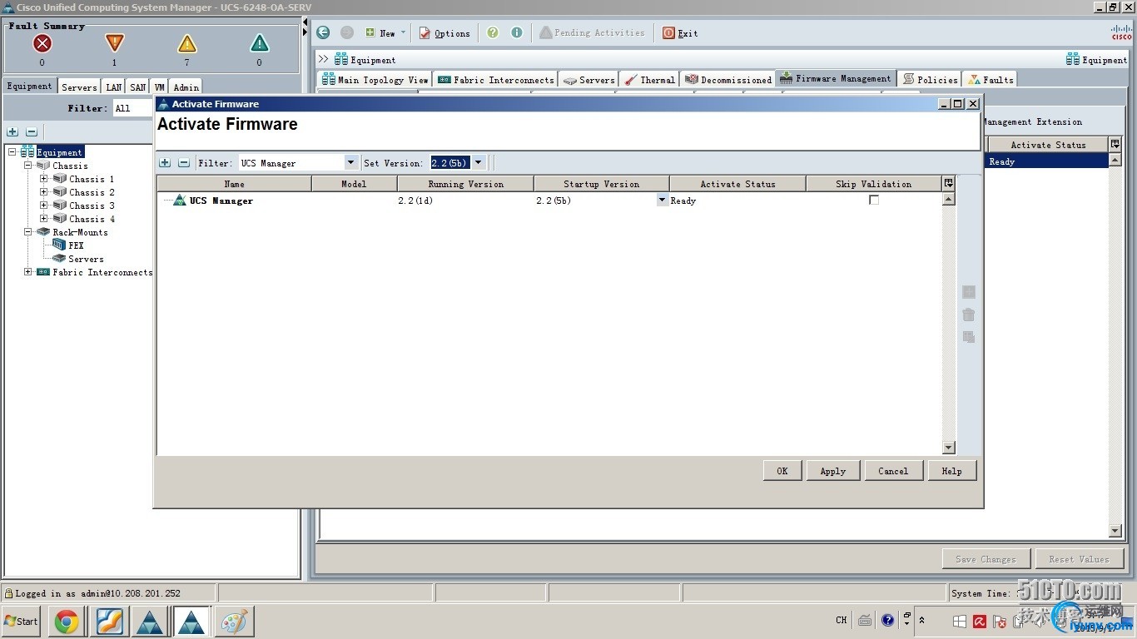The width and height of the screenshot is (1137, 639).
Task: Click the double-arrow breadcrumb icon beside Equipment
Action: pyautogui.click(x=324, y=60)
